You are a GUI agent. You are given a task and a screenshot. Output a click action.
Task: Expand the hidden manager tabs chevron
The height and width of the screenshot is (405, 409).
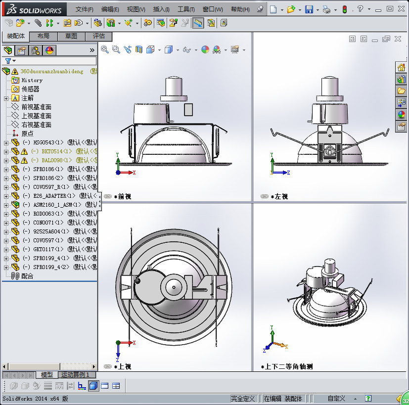(92, 50)
